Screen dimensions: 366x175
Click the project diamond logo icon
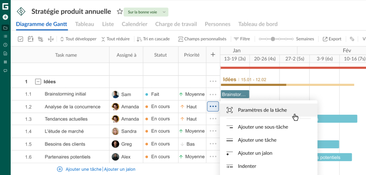(x=21, y=11)
